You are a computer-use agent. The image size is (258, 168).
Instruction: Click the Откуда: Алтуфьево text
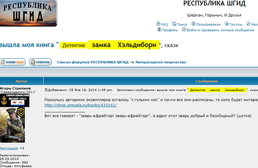tap(16, 166)
